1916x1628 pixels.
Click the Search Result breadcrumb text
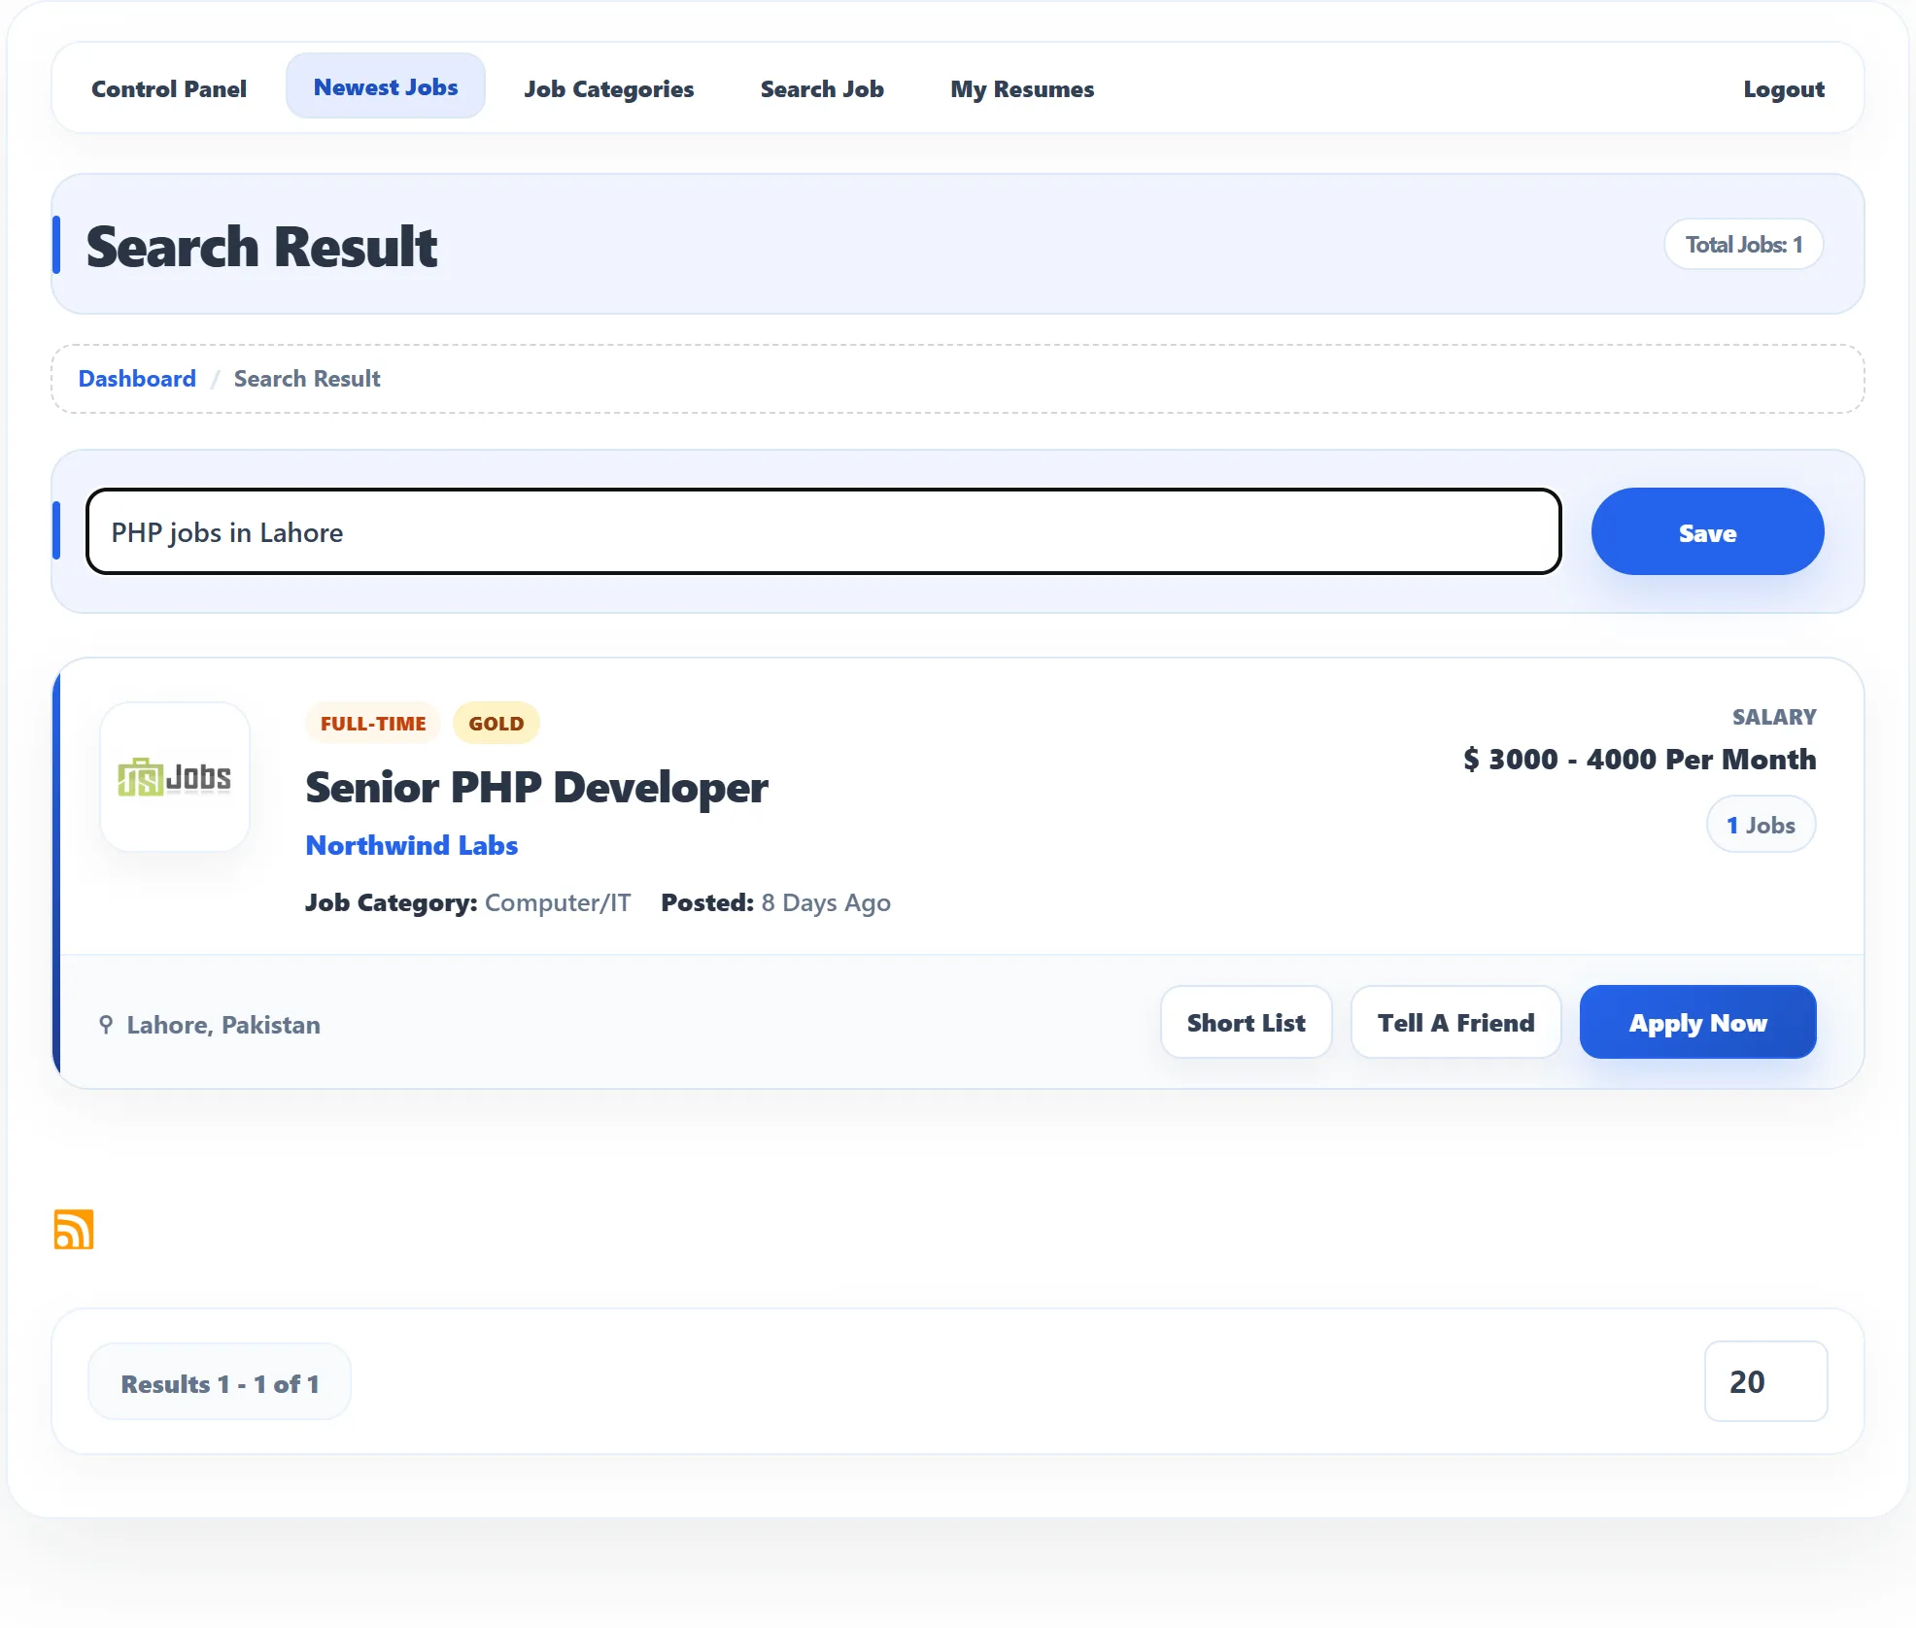[307, 379]
